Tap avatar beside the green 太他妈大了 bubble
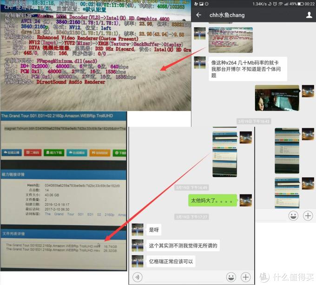Viewport: 316px width, 285px height. point(246,200)
